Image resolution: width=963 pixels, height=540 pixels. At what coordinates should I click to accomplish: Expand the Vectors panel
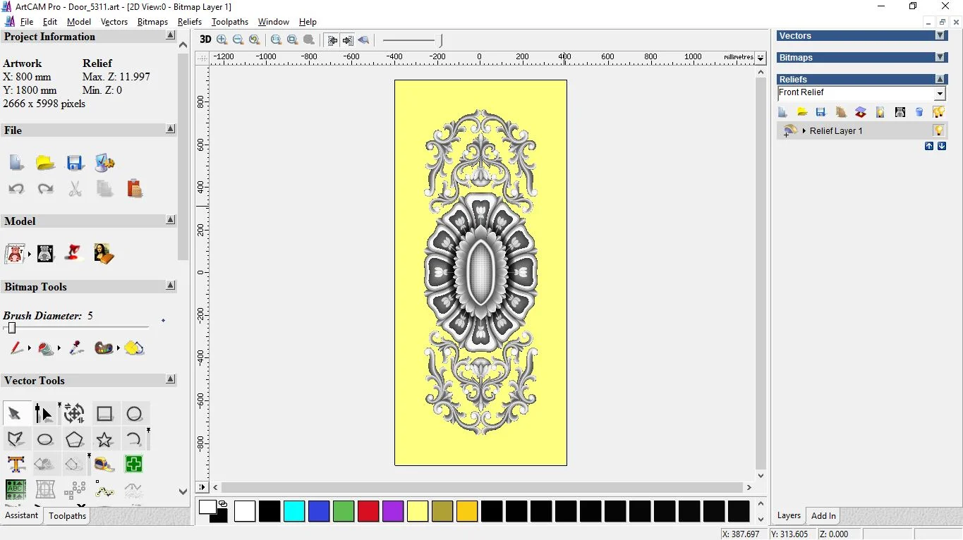coord(940,36)
